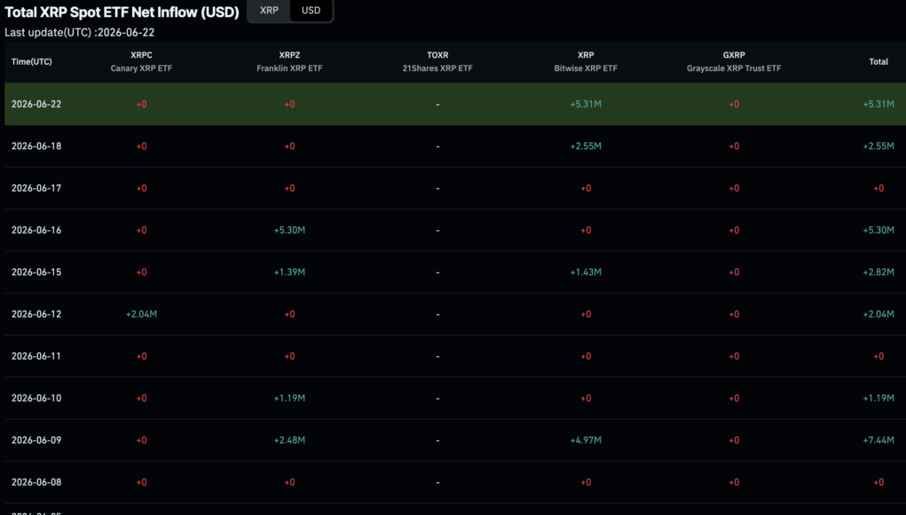Click Total +5.31M value on 2026-06-22
This screenshot has height=515, width=906.
pyautogui.click(x=878, y=104)
